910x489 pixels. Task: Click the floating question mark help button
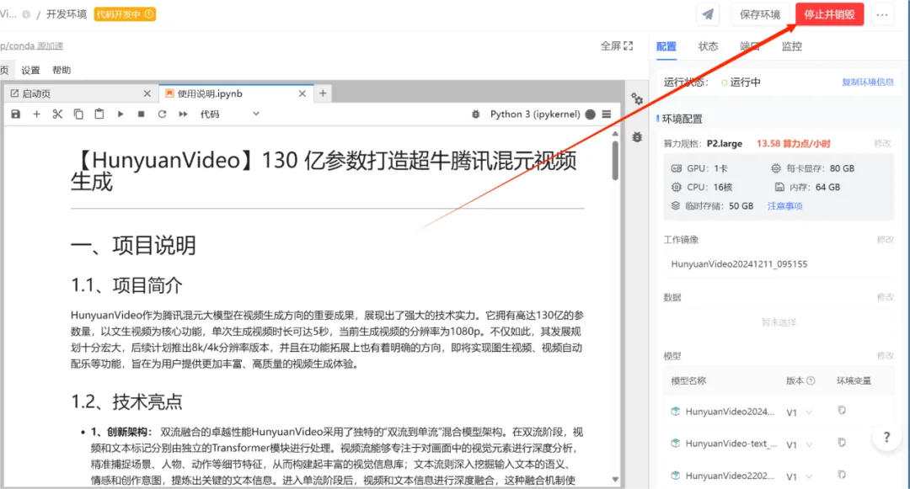[x=886, y=438]
